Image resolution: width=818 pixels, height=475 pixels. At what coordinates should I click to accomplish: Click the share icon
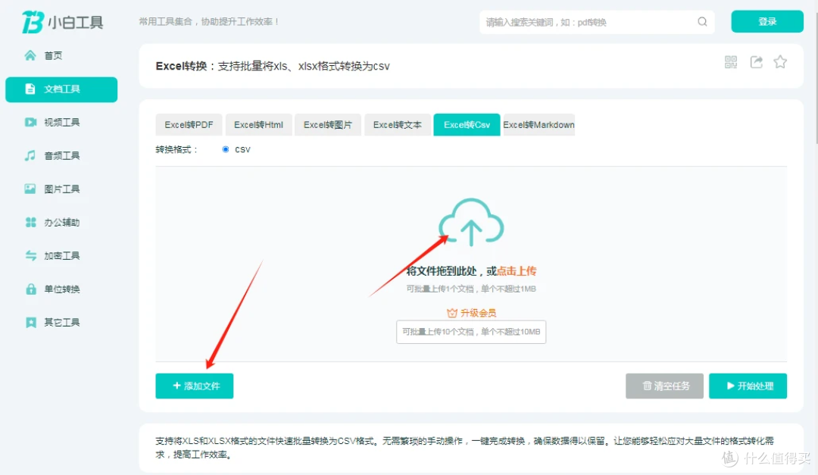pos(756,62)
